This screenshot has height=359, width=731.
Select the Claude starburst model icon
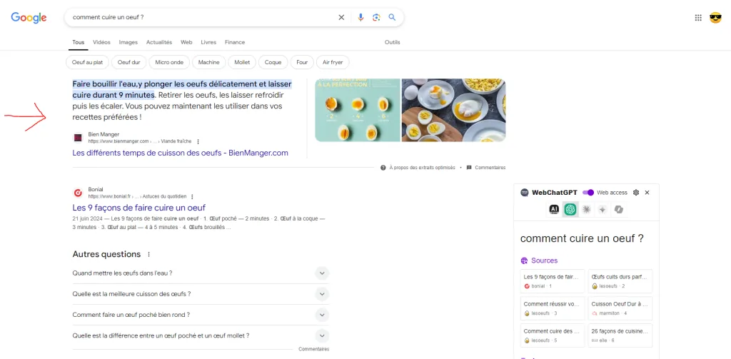pos(587,210)
